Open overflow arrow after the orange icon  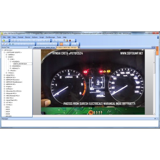tap(70, 44)
